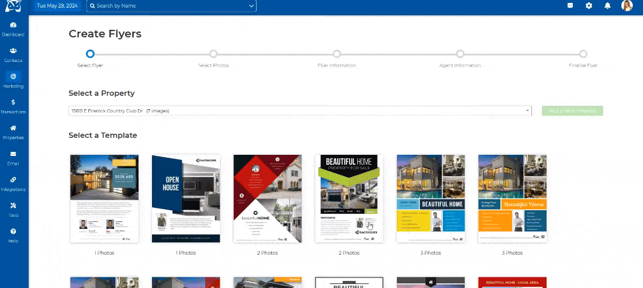The height and width of the screenshot is (288, 643).
Task: Select the $539,405 one-photo flyer template
Action: [x=104, y=198]
